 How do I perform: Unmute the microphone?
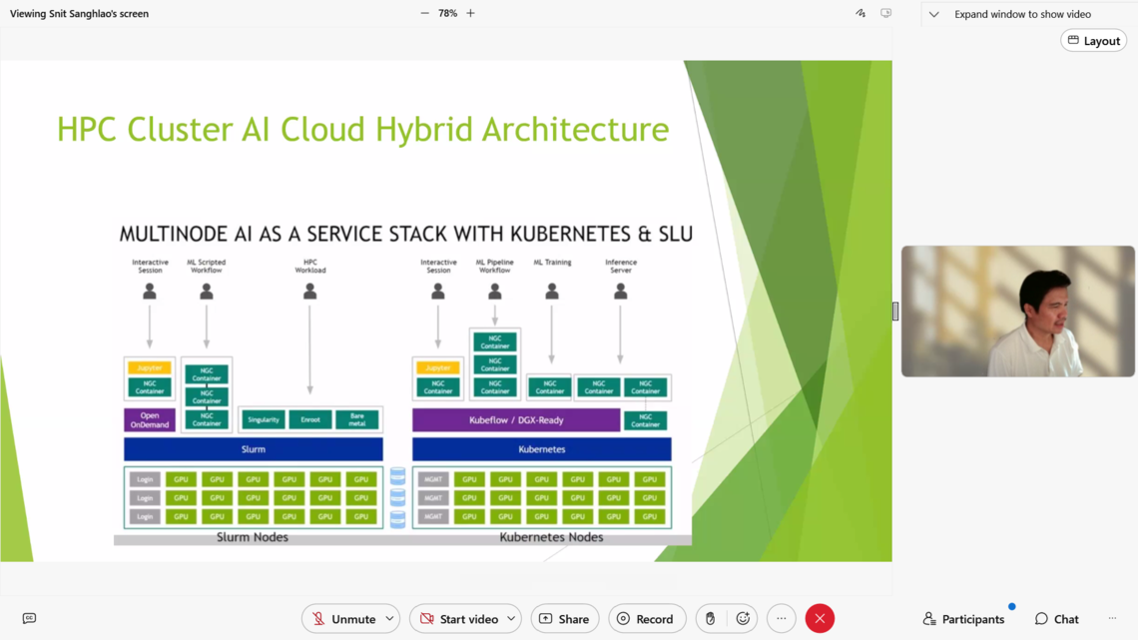tap(341, 619)
